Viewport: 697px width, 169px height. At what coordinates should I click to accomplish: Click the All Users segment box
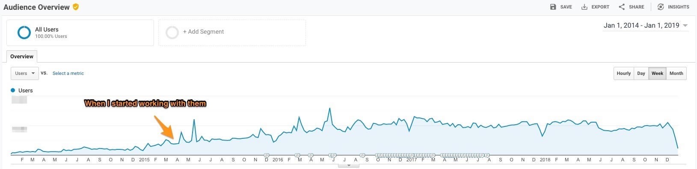click(80, 33)
